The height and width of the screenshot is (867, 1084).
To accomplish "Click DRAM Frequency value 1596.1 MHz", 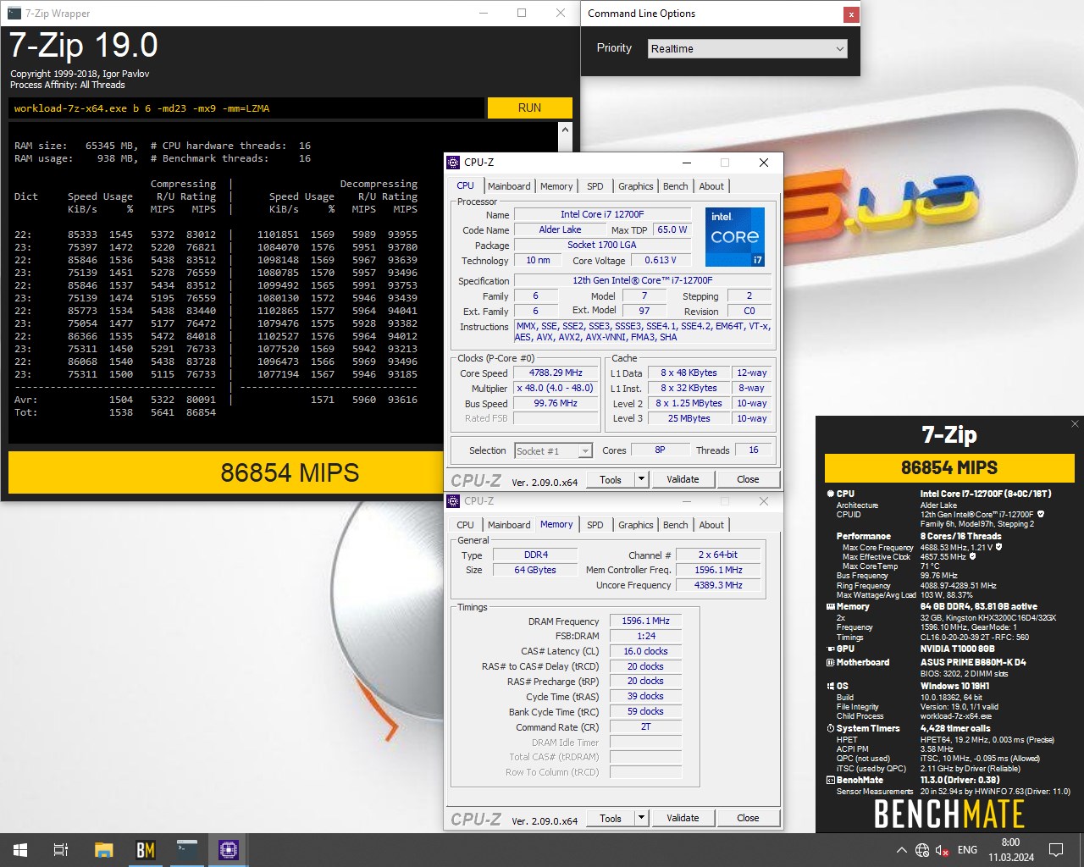I will tap(645, 621).
